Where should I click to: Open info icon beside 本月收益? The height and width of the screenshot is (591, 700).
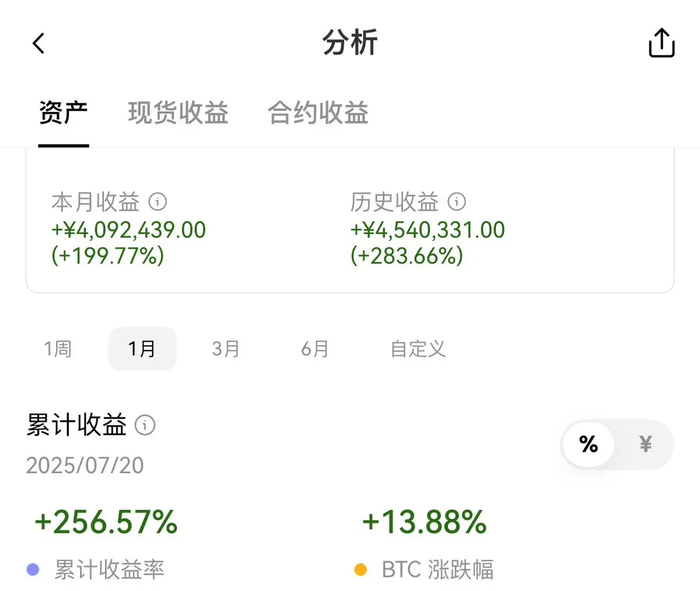(157, 202)
